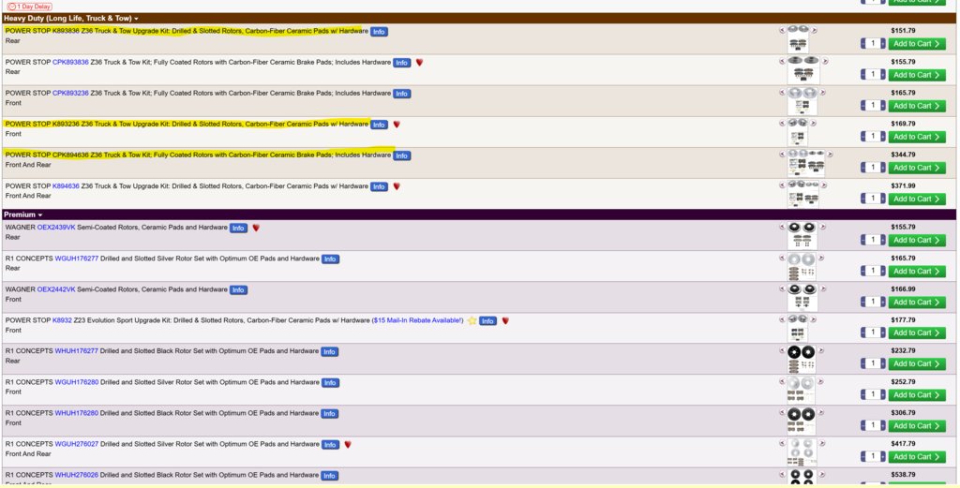Click the 1 Day Delay badge

29,7
